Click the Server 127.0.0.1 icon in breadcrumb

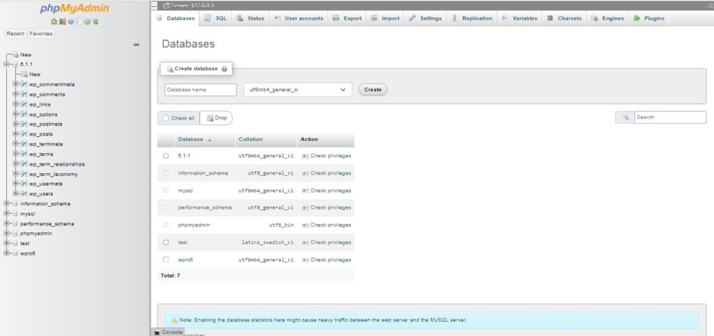[166, 6]
